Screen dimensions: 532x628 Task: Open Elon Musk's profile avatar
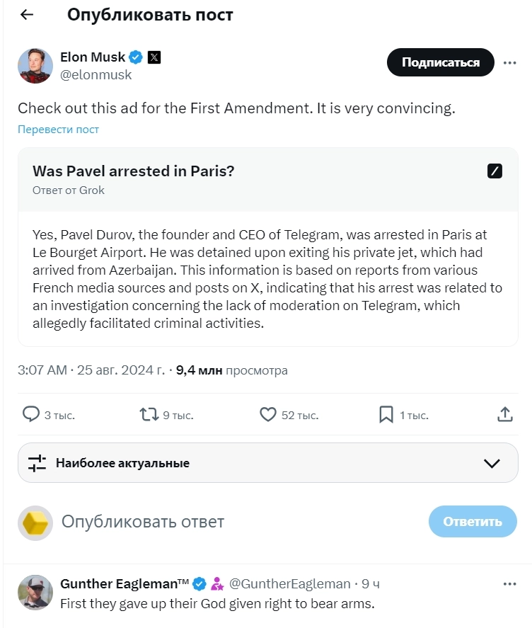coord(35,66)
